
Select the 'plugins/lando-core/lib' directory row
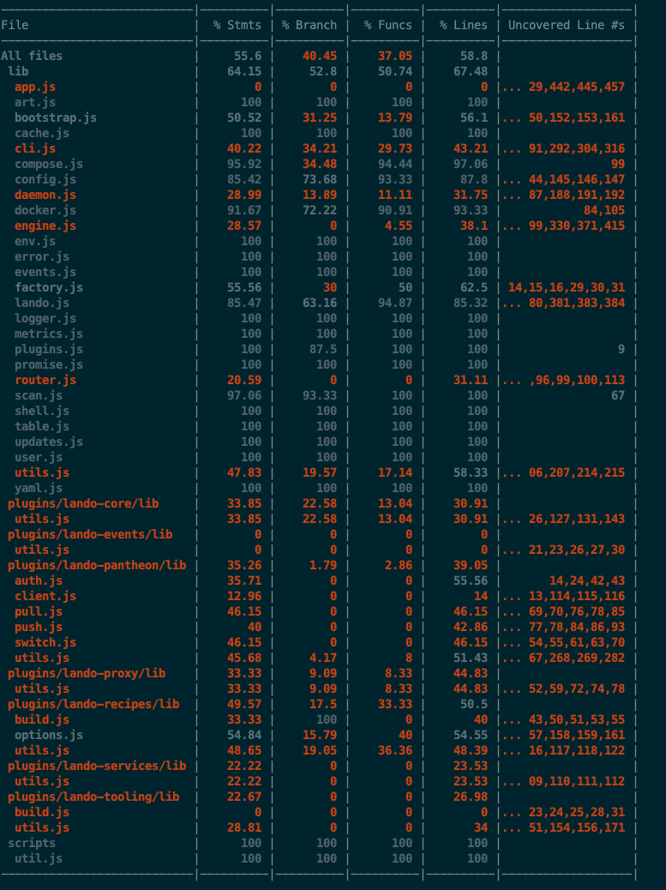83,503
